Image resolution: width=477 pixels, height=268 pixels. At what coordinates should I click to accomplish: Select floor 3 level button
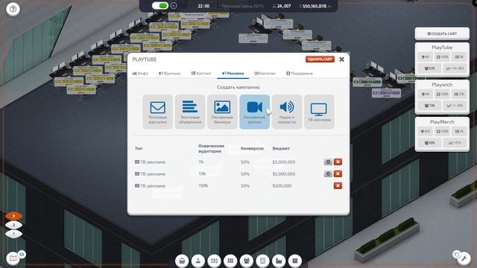tap(13, 216)
